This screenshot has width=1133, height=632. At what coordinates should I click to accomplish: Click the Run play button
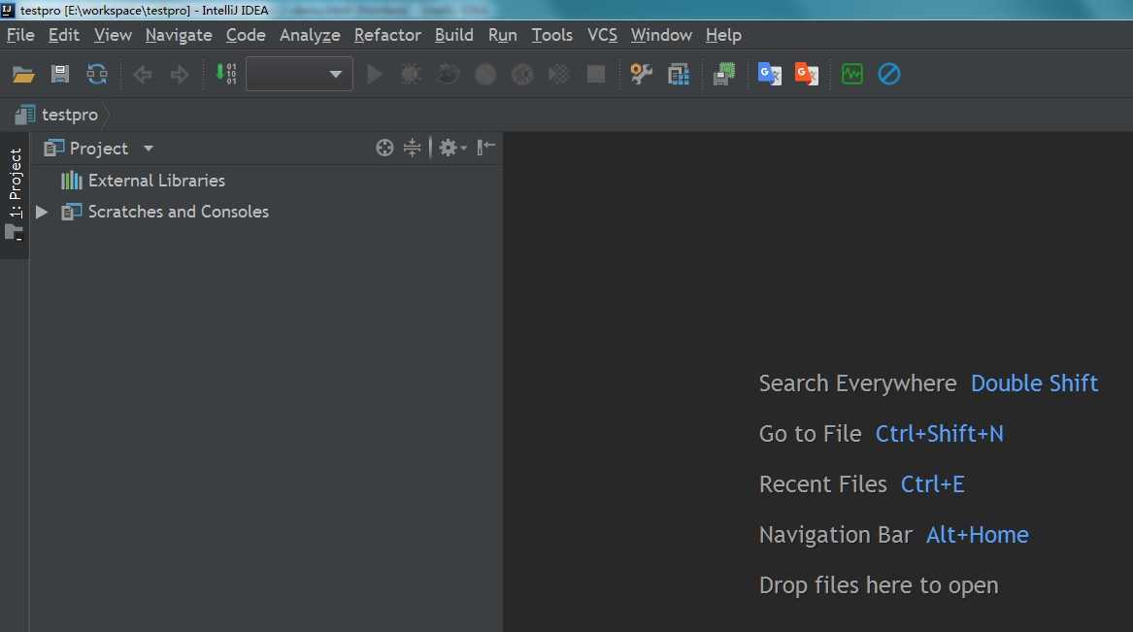click(375, 74)
